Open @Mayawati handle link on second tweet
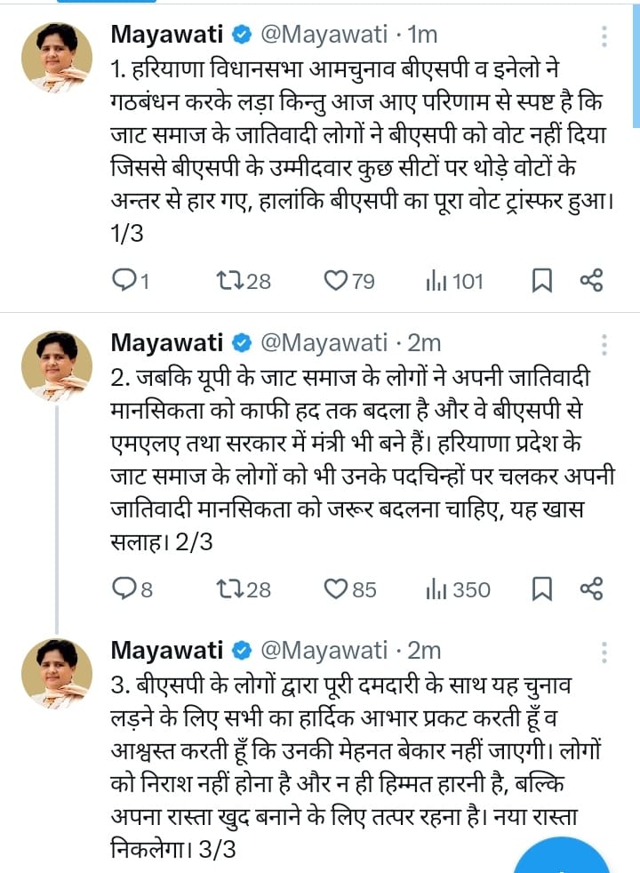The width and height of the screenshot is (640, 873). (324, 342)
